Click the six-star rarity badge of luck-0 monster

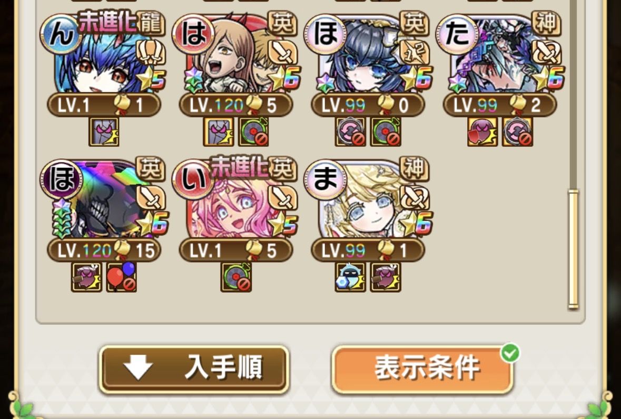coord(417,78)
